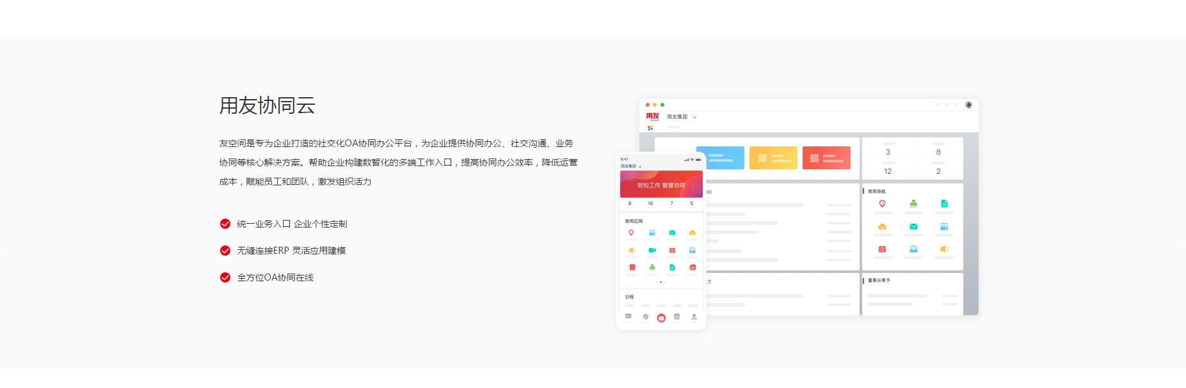Click the red calendar icon in desktop 常用导航
Viewport: 1186px width, 388px height.
(882, 249)
